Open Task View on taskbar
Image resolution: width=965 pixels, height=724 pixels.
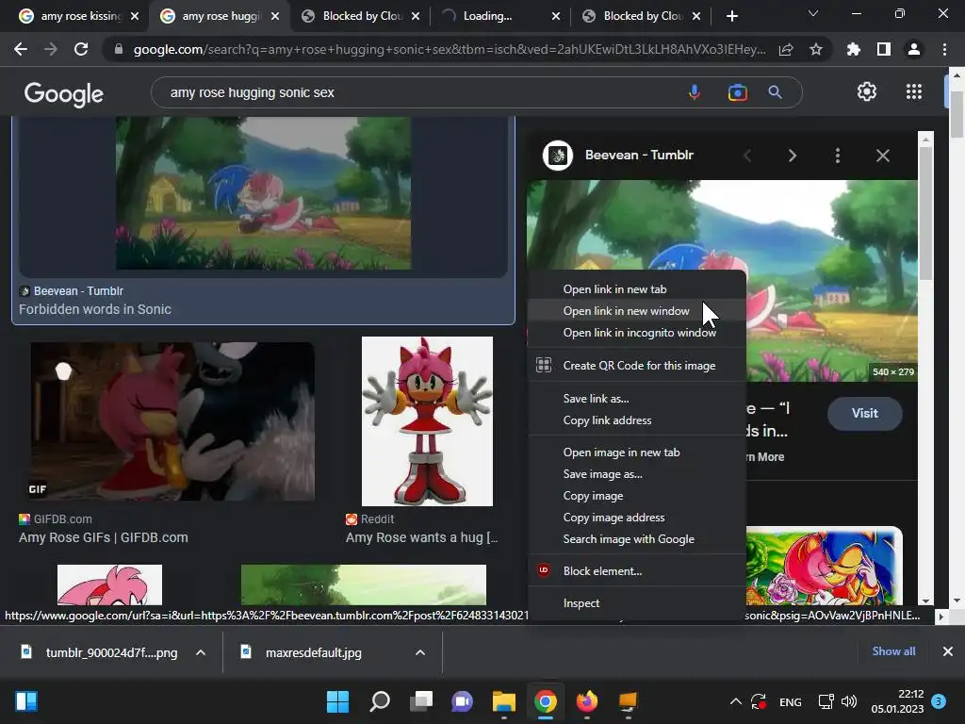[421, 701]
